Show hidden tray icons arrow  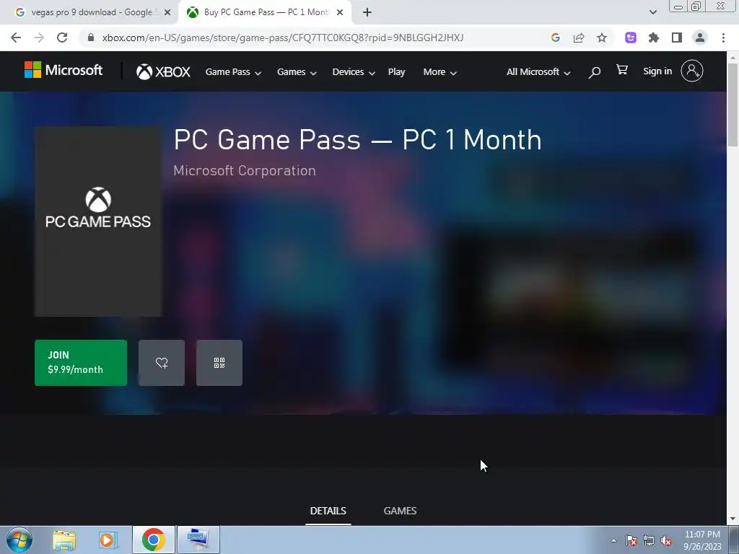pyautogui.click(x=613, y=540)
